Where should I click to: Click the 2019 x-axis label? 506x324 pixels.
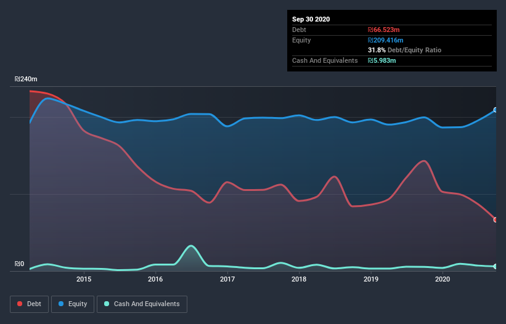pyautogui.click(x=371, y=279)
